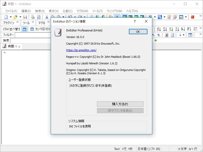This screenshot has height=152, width=203.
Task: Select the 無題-1 document tab
Action: [x=11, y=46]
